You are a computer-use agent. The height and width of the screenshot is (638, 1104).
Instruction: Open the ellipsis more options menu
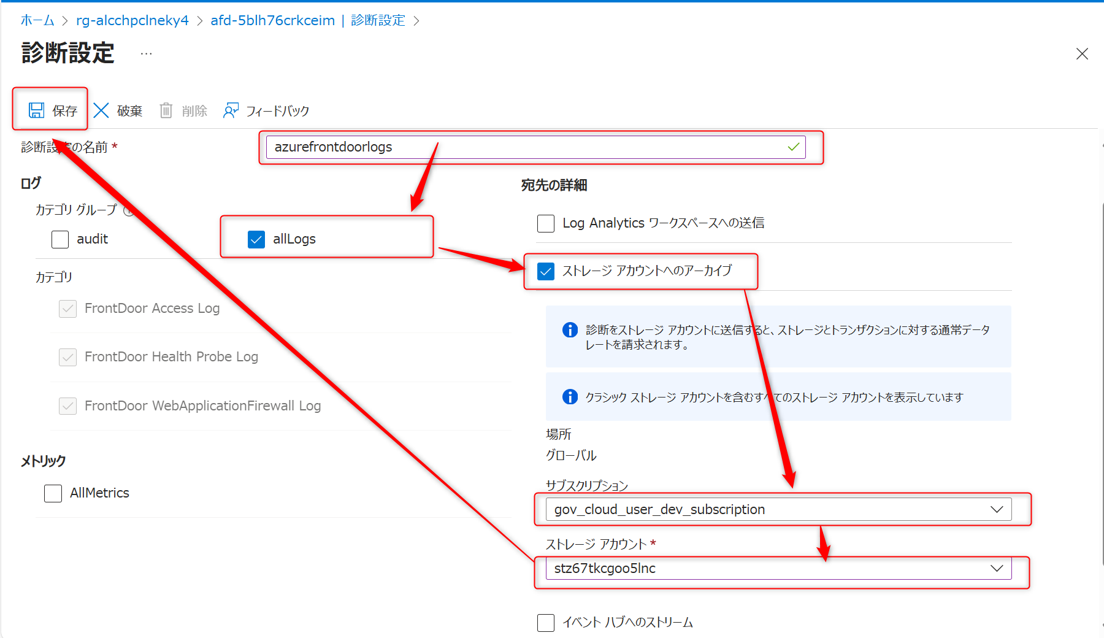pyautogui.click(x=146, y=54)
